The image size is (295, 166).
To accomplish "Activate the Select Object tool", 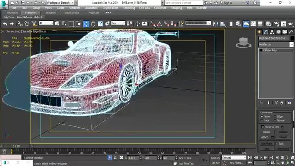I will (x=57, y=24).
